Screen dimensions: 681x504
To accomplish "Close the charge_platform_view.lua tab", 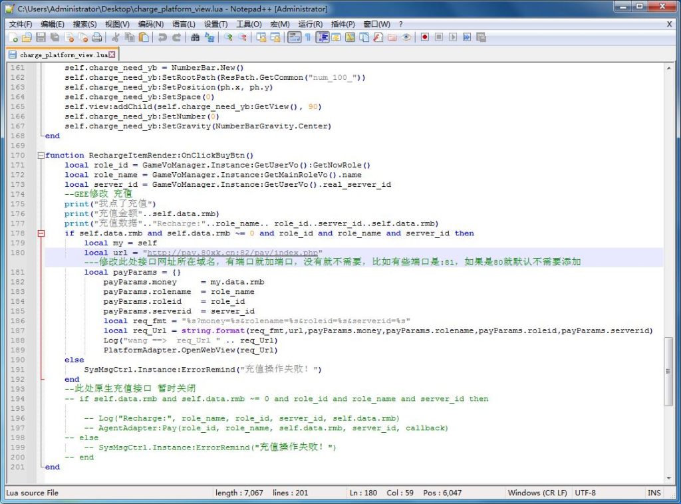I will (112, 55).
